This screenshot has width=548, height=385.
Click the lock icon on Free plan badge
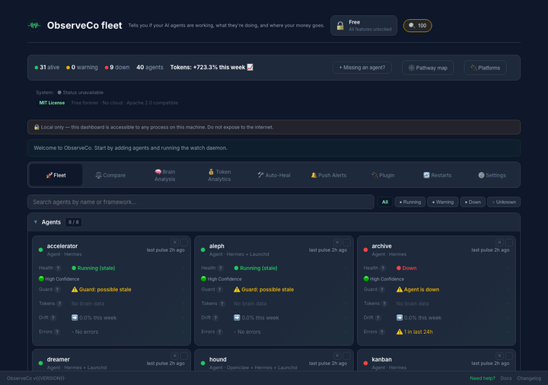(340, 26)
